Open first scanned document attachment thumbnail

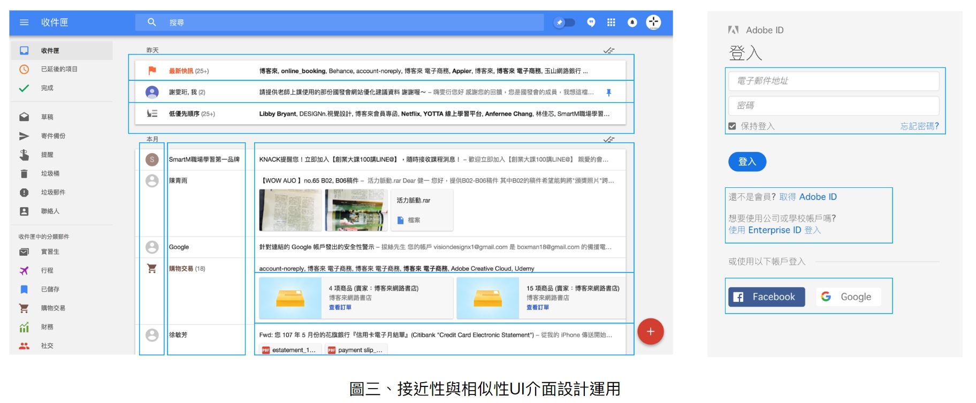pos(291,210)
